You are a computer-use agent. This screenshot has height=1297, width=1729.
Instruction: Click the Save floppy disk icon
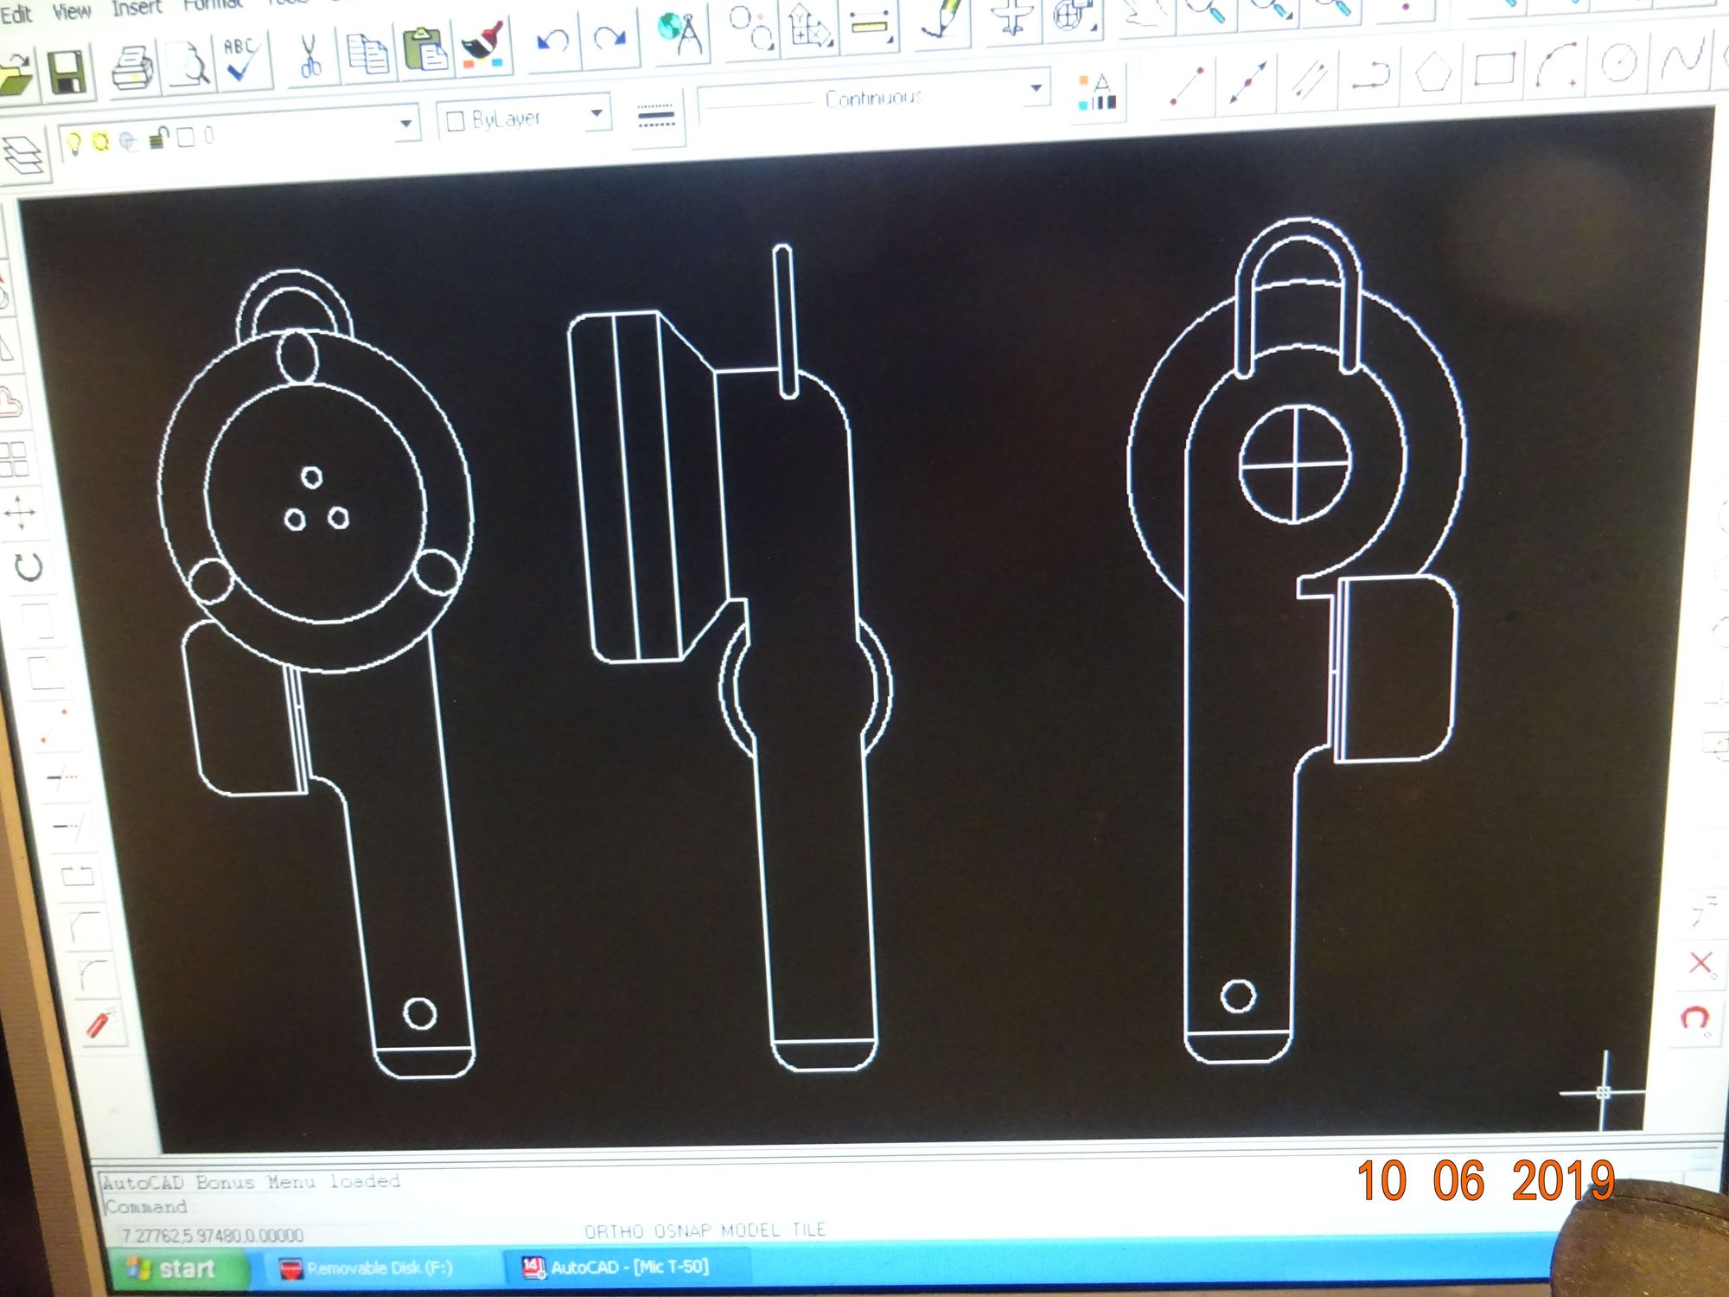click(x=67, y=72)
